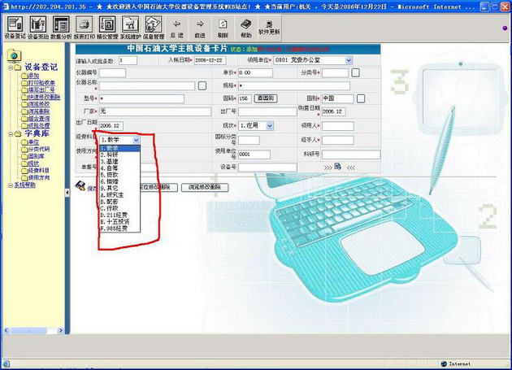
Task: Click the 分类代码 link under 字典库
Action: (37, 149)
